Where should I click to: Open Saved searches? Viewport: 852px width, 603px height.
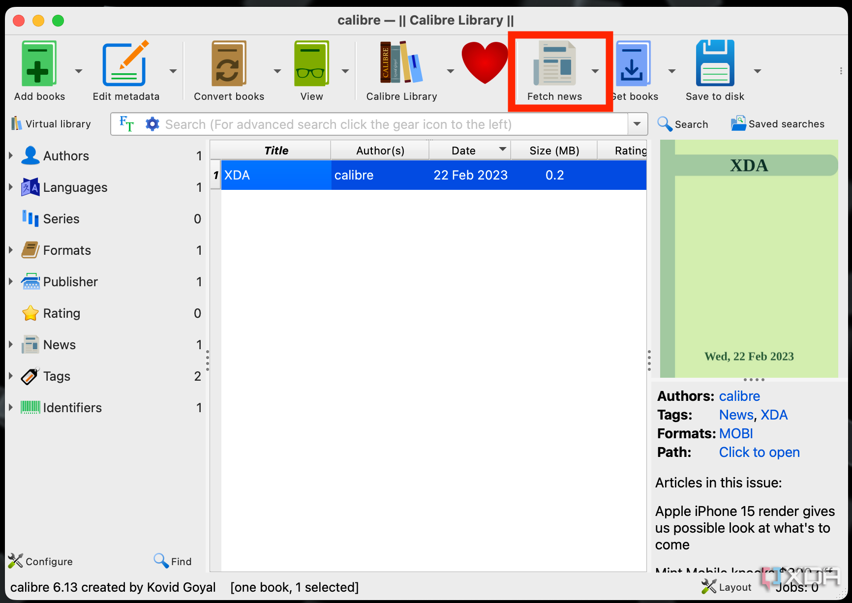pos(778,124)
